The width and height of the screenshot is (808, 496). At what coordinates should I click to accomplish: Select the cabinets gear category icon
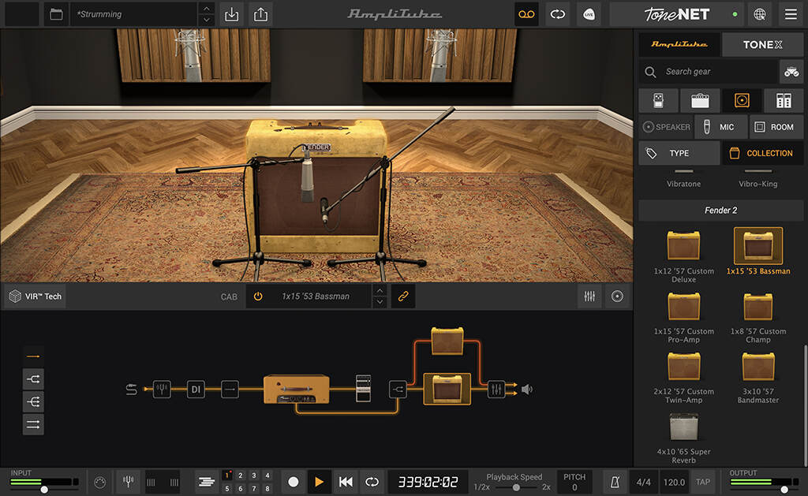coord(741,100)
